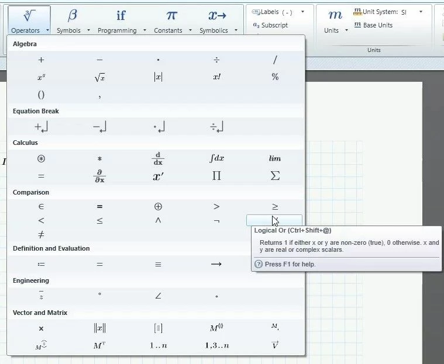Insert the bold equal-to comparison operator
Image resolution: width=444 pixels, height=364 pixels.
99,207
